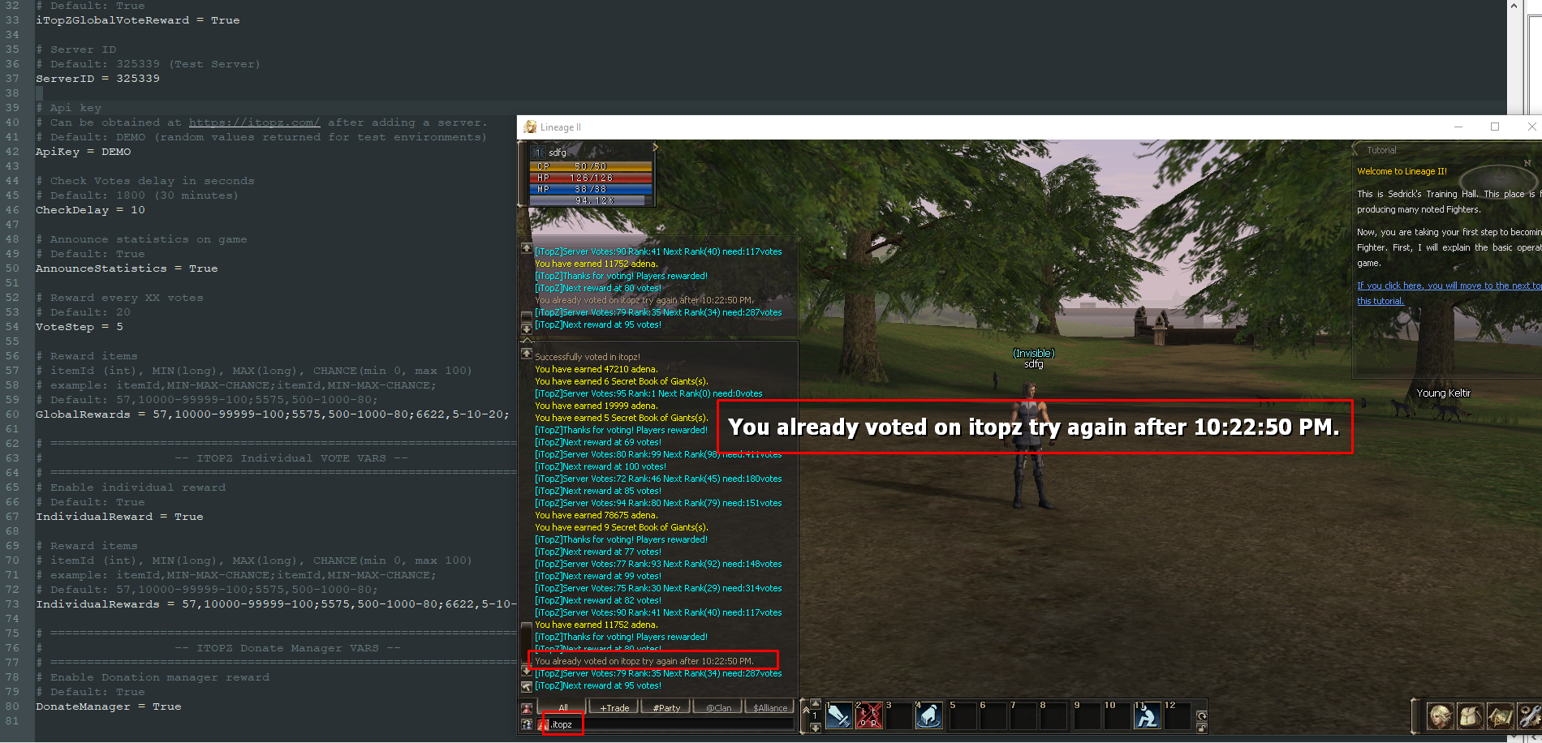The width and height of the screenshot is (1542, 743).
Task: Collapse the system message window caret
Action: click(x=527, y=341)
